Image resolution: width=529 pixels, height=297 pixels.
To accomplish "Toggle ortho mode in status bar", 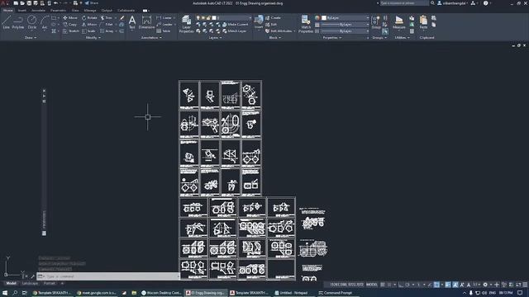I will click(401, 285).
